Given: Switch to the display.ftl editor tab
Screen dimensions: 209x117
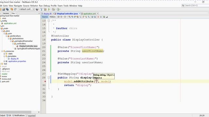Looking at the screenshot, I should tap(47, 14).
